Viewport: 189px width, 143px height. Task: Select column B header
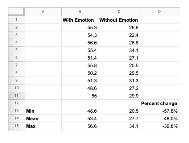[x=80, y=12]
